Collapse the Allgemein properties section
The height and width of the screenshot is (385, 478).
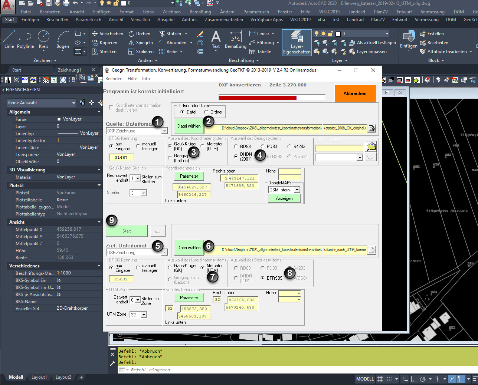click(x=99, y=112)
